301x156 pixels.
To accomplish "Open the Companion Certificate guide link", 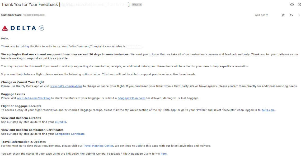I will (x=70, y=134).
